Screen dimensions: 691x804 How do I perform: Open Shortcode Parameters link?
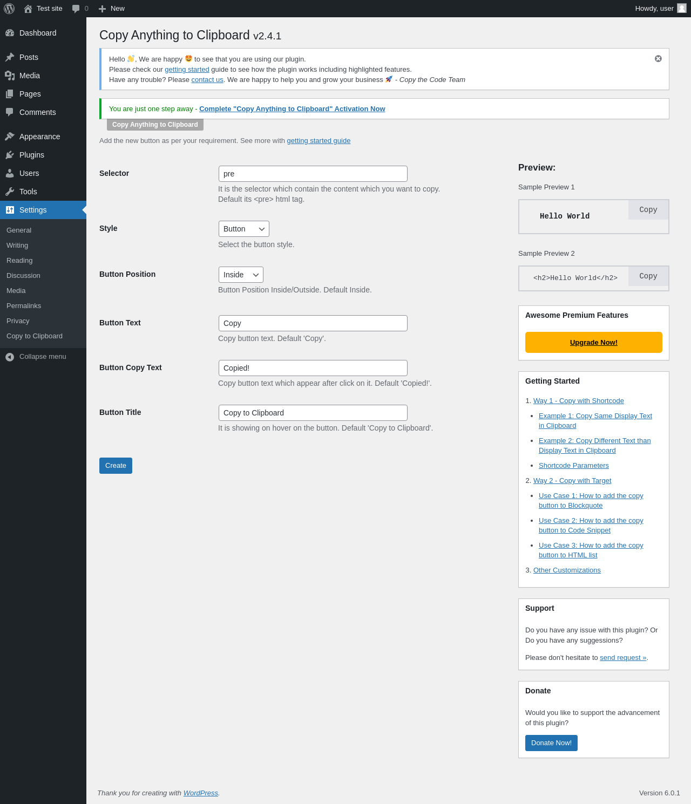click(x=574, y=466)
